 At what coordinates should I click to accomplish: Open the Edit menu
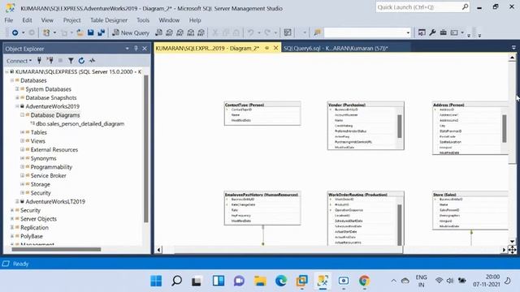pos(27,20)
